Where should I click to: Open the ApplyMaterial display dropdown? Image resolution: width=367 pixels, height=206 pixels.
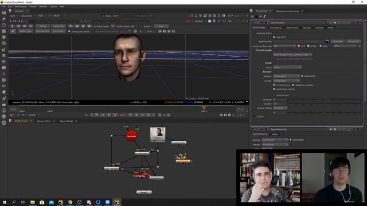tap(275, 140)
